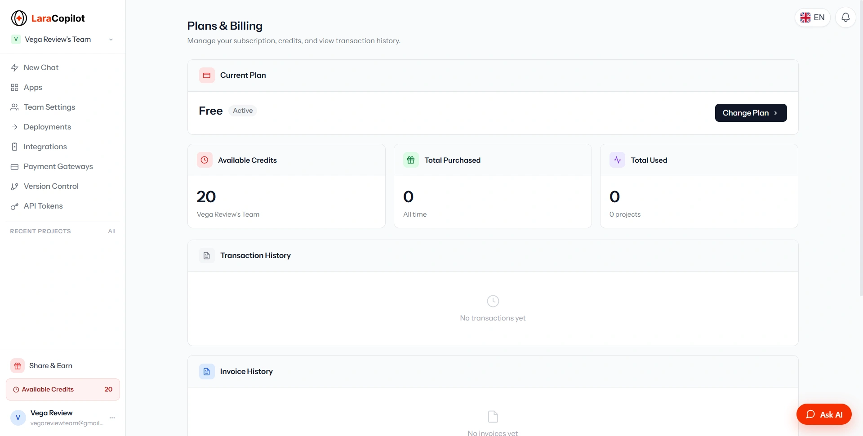The width and height of the screenshot is (863, 436).
Task: Click the Vega Review user avatar
Action: coord(18,418)
